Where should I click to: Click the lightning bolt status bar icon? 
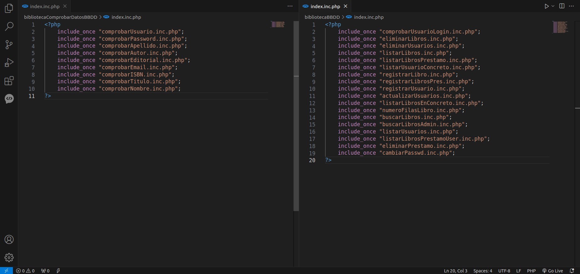point(58,271)
